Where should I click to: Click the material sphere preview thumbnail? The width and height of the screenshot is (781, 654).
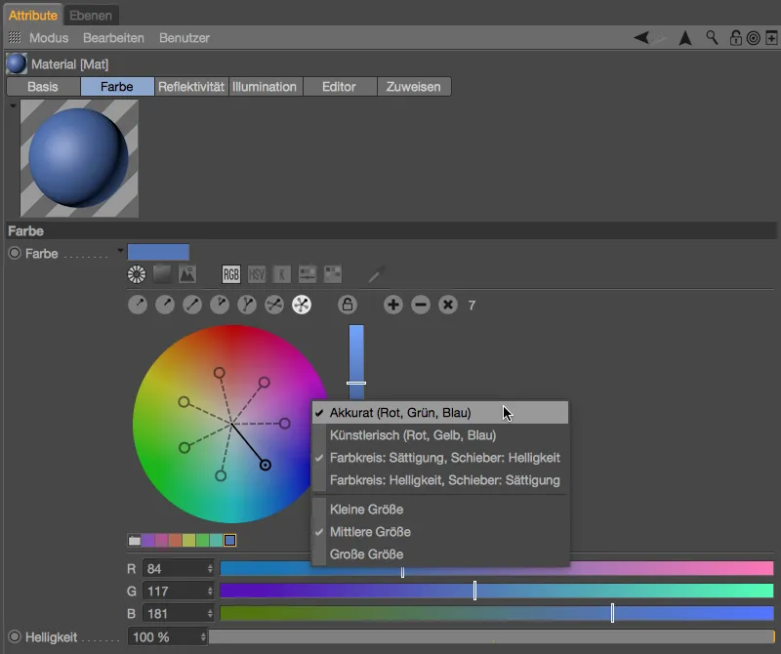(79, 158)
